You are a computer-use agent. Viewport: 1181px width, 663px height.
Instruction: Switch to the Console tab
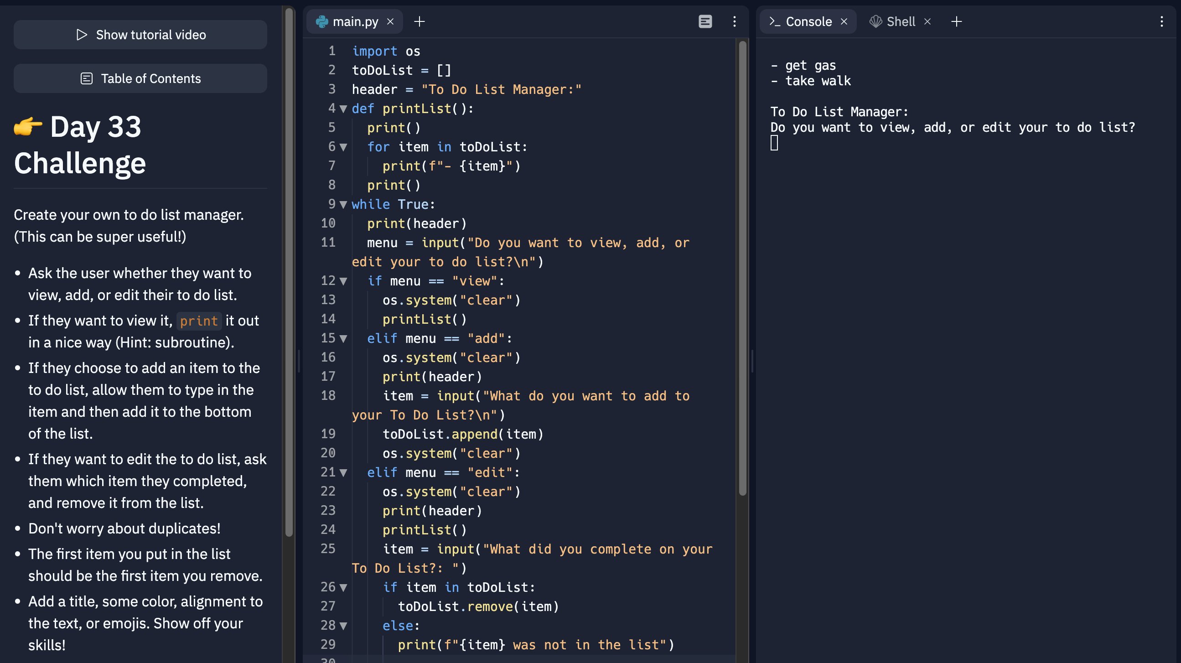pos(808,21)
